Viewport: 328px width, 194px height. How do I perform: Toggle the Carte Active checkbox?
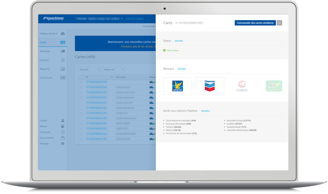(164, 50)
